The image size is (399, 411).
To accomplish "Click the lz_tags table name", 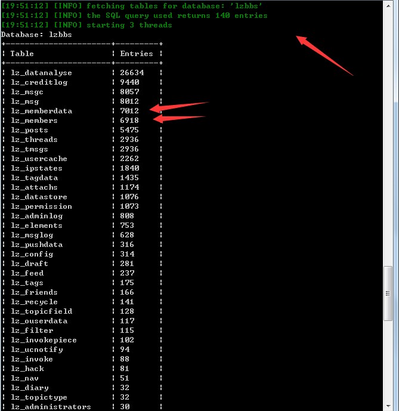I will (x=27, y=283).
